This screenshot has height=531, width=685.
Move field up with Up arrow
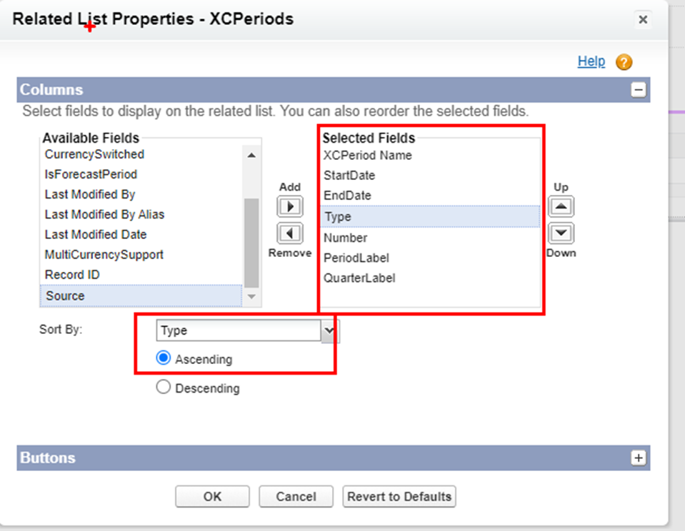(x=561, y=206)
